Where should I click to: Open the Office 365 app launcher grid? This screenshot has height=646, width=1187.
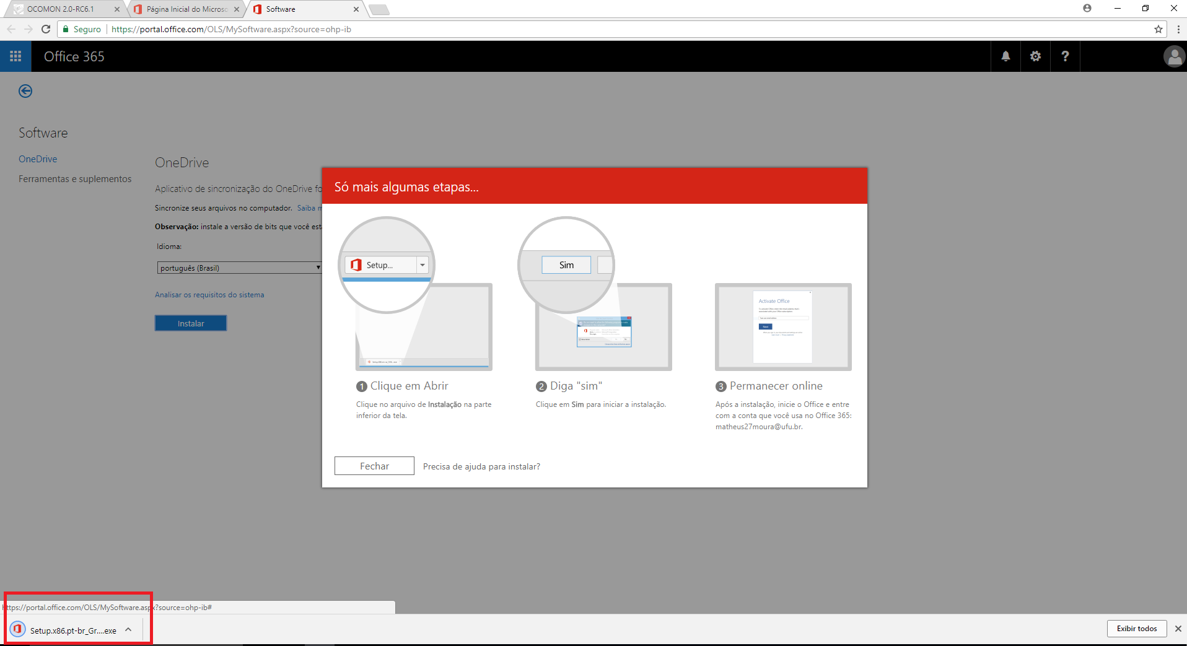click(15, 56)
